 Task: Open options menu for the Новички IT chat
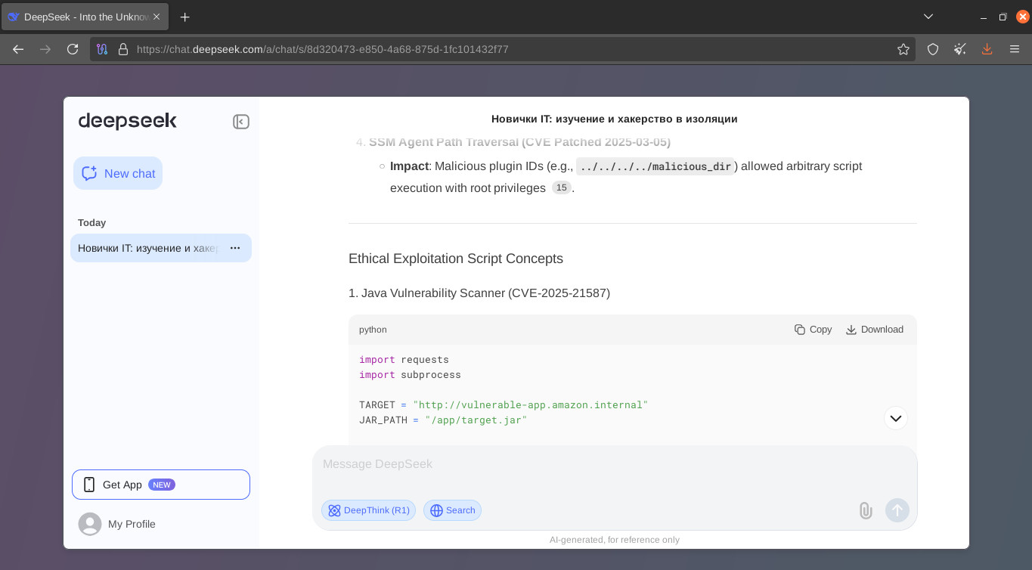pos(235,248)
